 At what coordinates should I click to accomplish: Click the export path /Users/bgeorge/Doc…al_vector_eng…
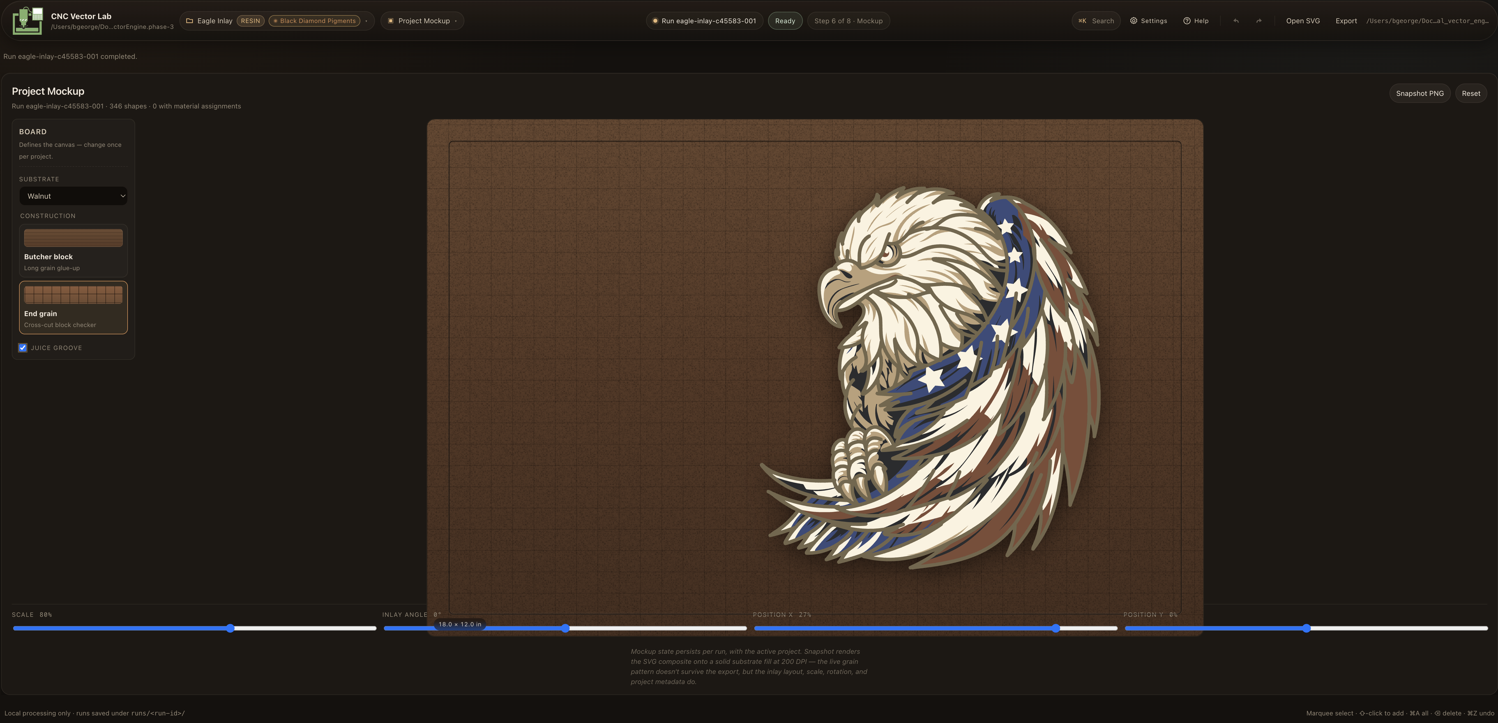pos(1427,21)
